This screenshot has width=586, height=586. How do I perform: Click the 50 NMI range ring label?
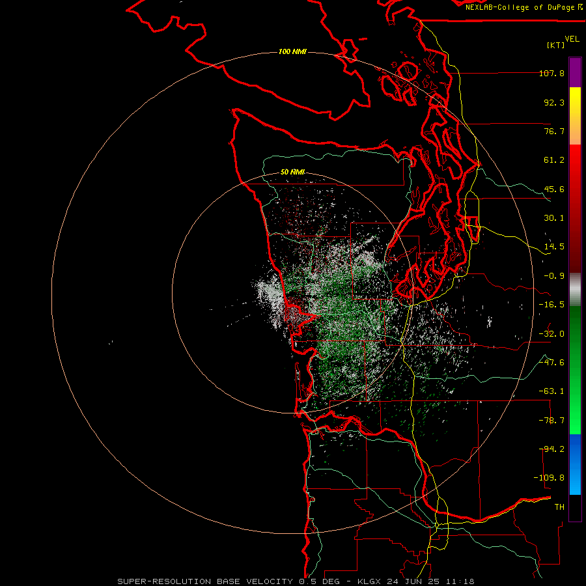coord(292,172)
